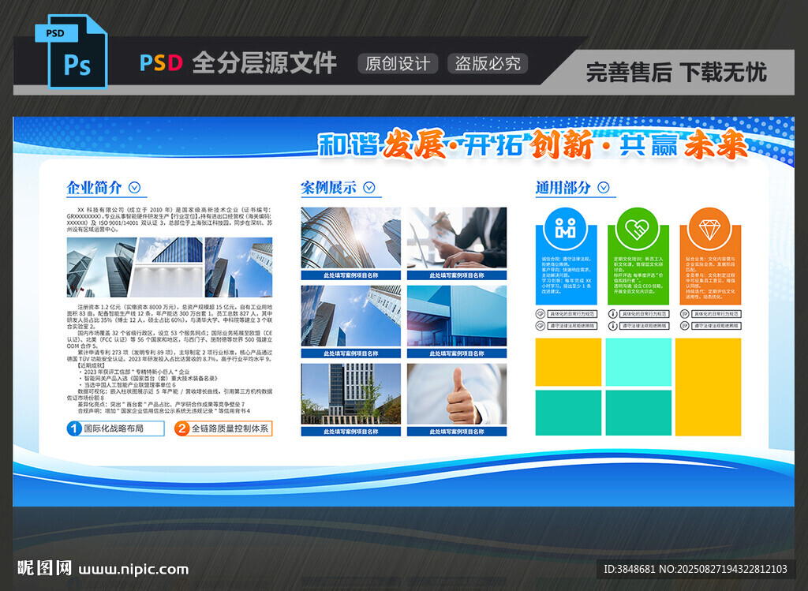The height and width of the screenshot is (591, 808).
Task: Click caption bar under the laptop photo
Action: coord(457,275)
